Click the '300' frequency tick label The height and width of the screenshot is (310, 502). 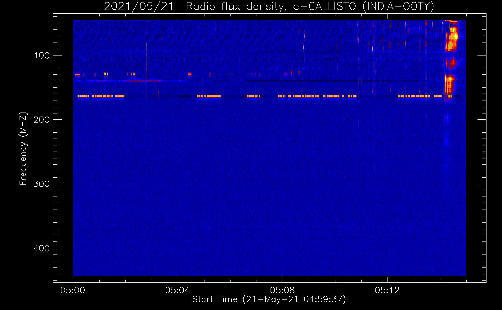[x=42, y=184]
